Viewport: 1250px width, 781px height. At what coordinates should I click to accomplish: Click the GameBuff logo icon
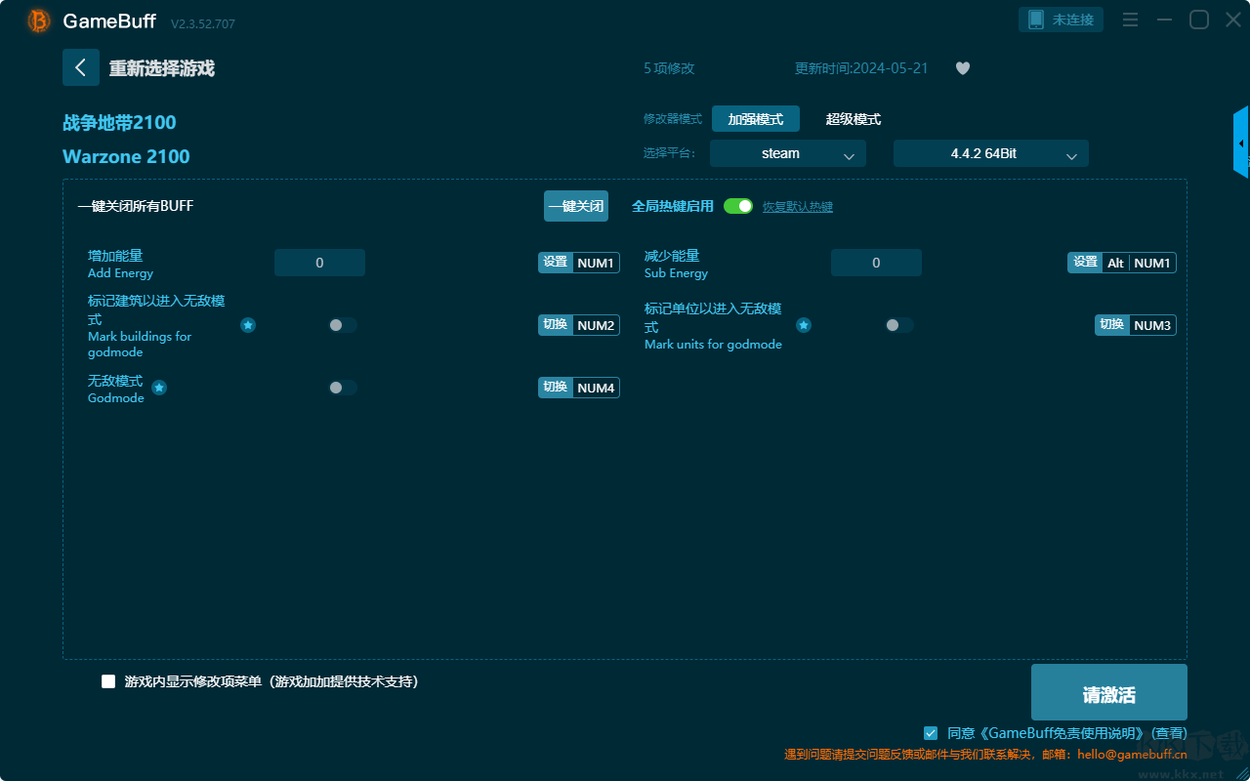(39, 21)
